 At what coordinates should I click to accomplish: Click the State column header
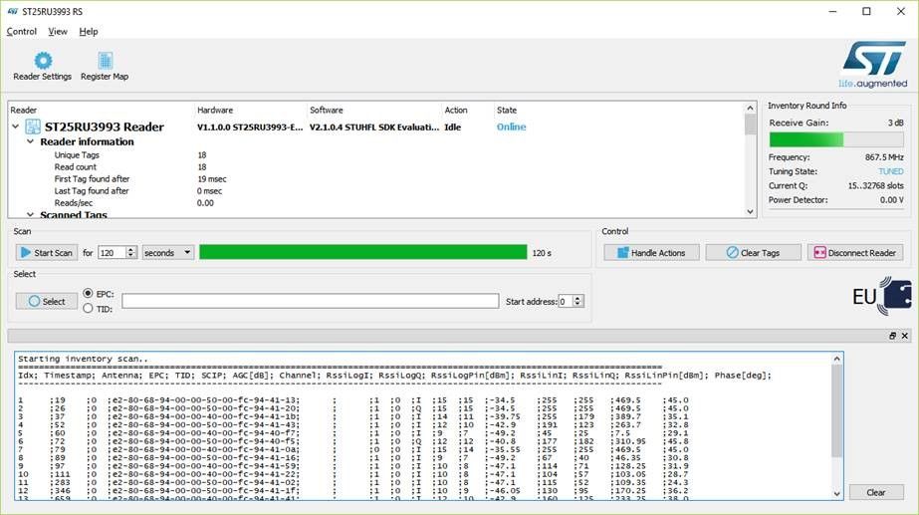click(507, 111)
